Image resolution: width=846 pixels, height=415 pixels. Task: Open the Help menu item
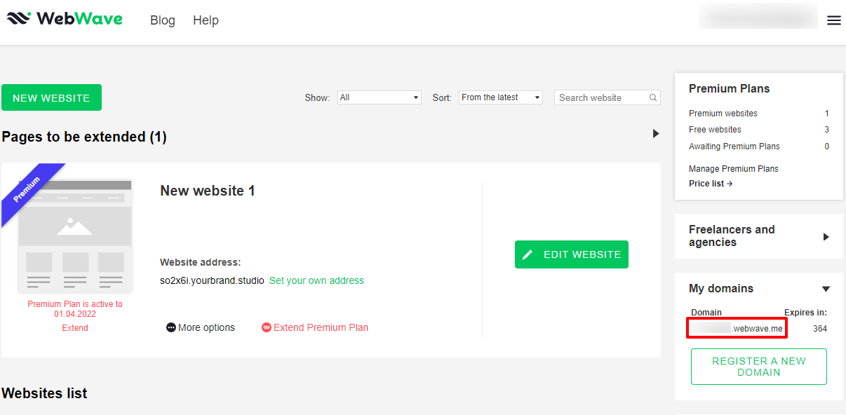tap(206, 20)
